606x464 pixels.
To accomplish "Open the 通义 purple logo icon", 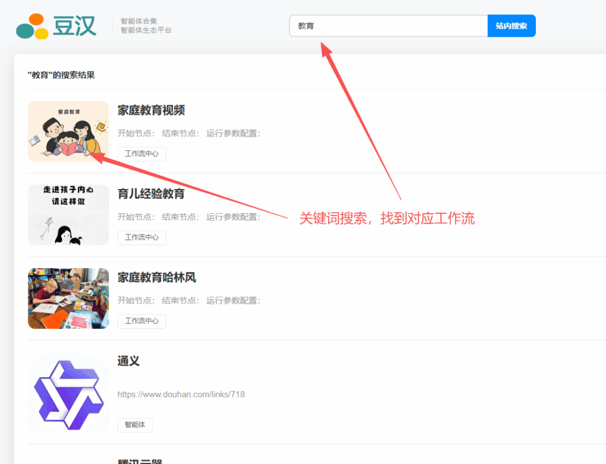I will pyautogui.click(x=68, y=392).
